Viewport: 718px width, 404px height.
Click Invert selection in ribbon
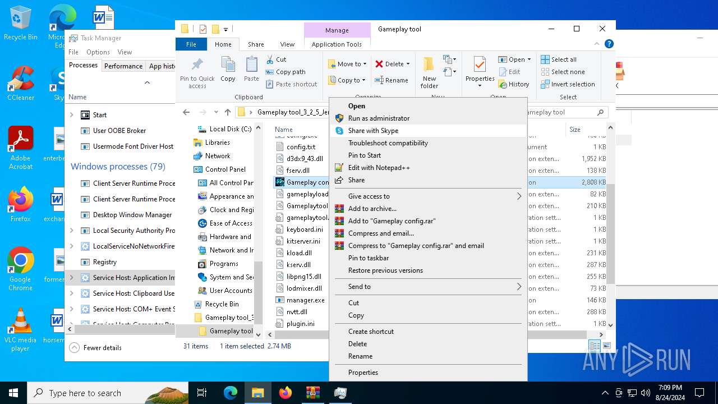click(x=568, y=84)
